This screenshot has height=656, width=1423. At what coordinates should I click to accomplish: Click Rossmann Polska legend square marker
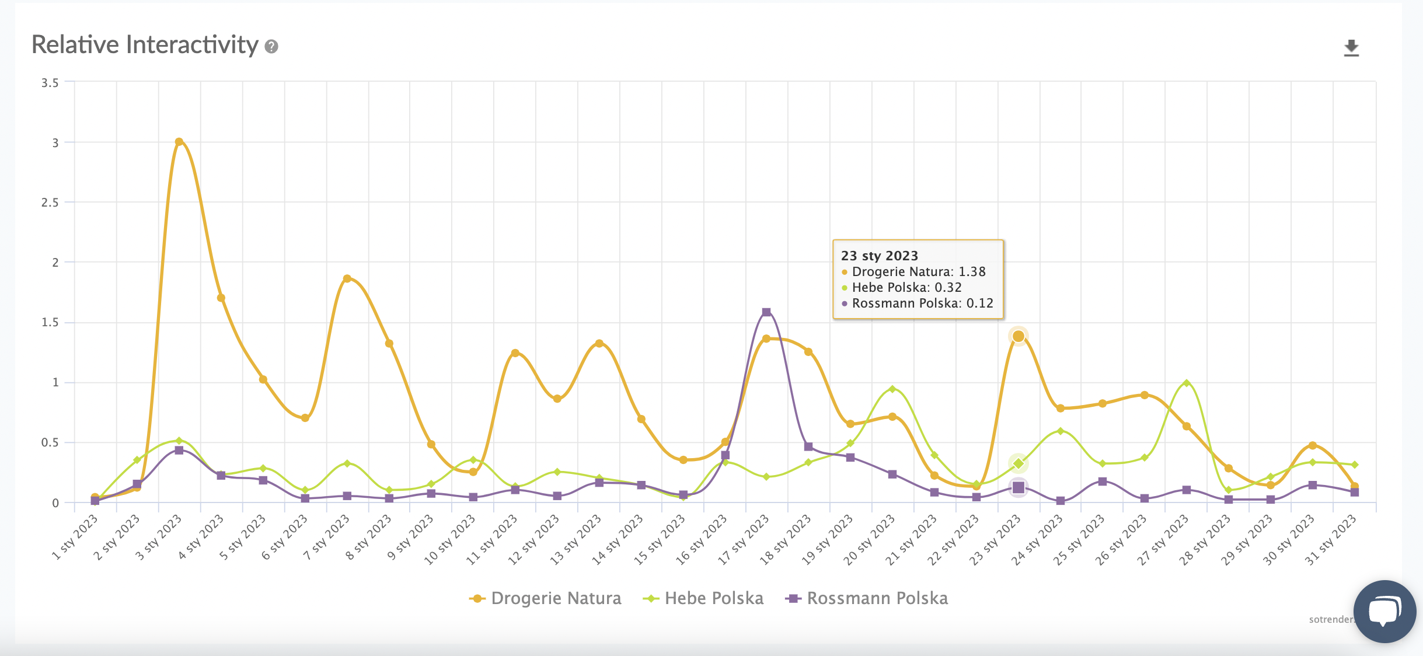(x=793, y=598)
